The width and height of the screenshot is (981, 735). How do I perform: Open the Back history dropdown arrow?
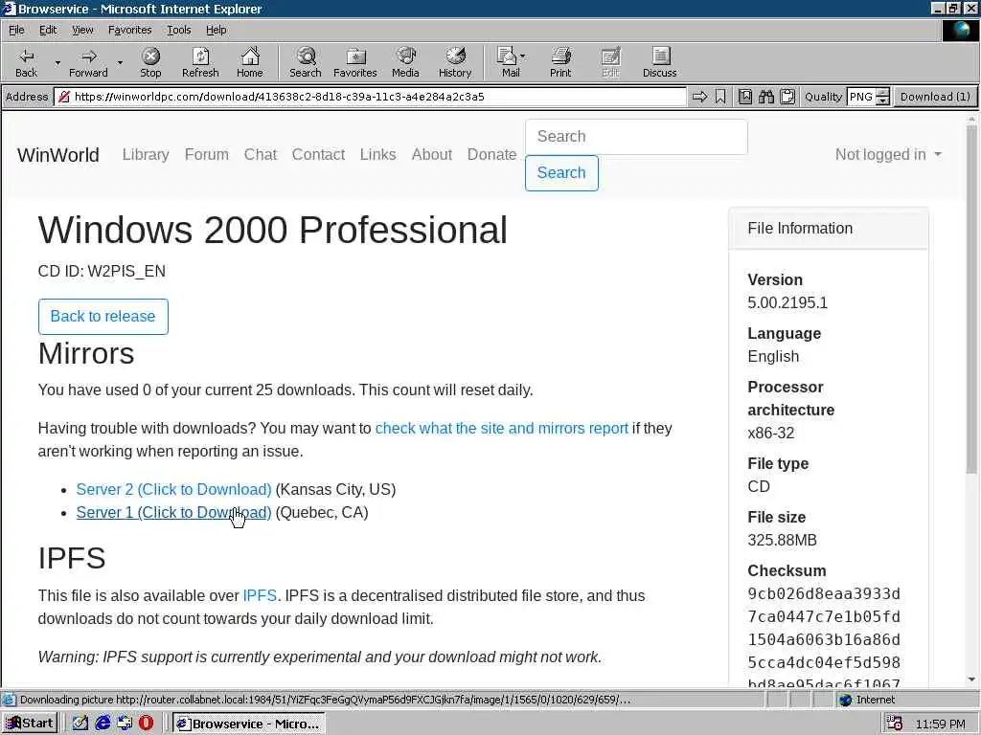57,62
